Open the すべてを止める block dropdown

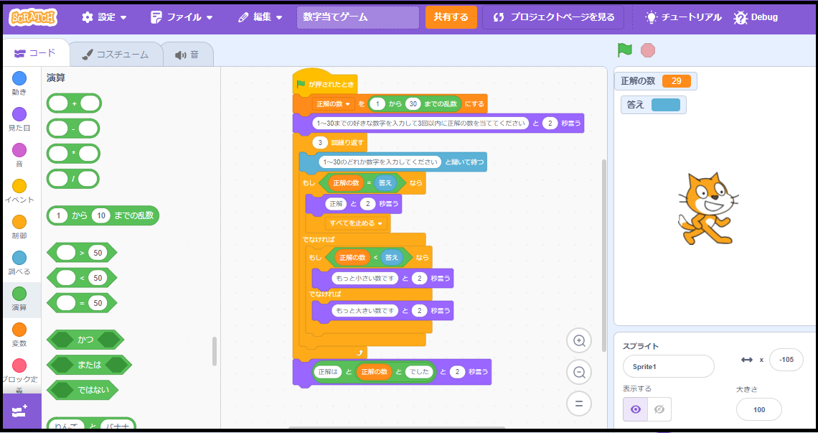tap(357, 223)
